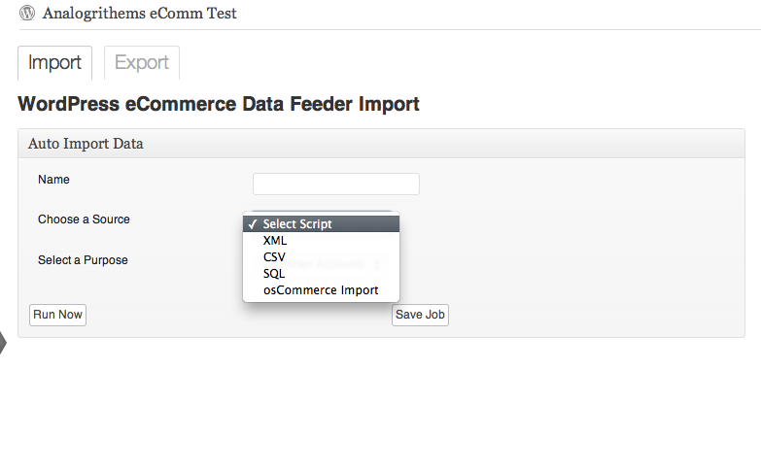This screenshot has width=761, height=472.
Task: Switch to the Import tab
Action: tap(54, 63)
